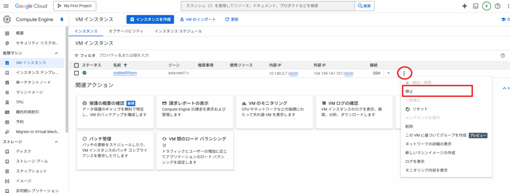
Task: Open the notifications badge showing 5
Action: pyautogui.click(x=486, y=6)
